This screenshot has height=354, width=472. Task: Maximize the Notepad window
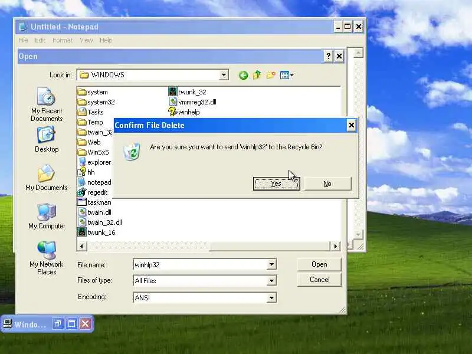tap(348, 27)
